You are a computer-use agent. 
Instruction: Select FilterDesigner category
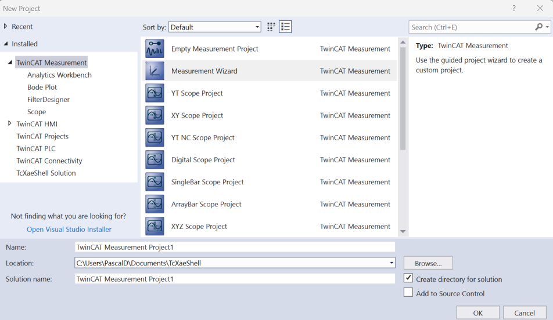(x=48, y=100)
